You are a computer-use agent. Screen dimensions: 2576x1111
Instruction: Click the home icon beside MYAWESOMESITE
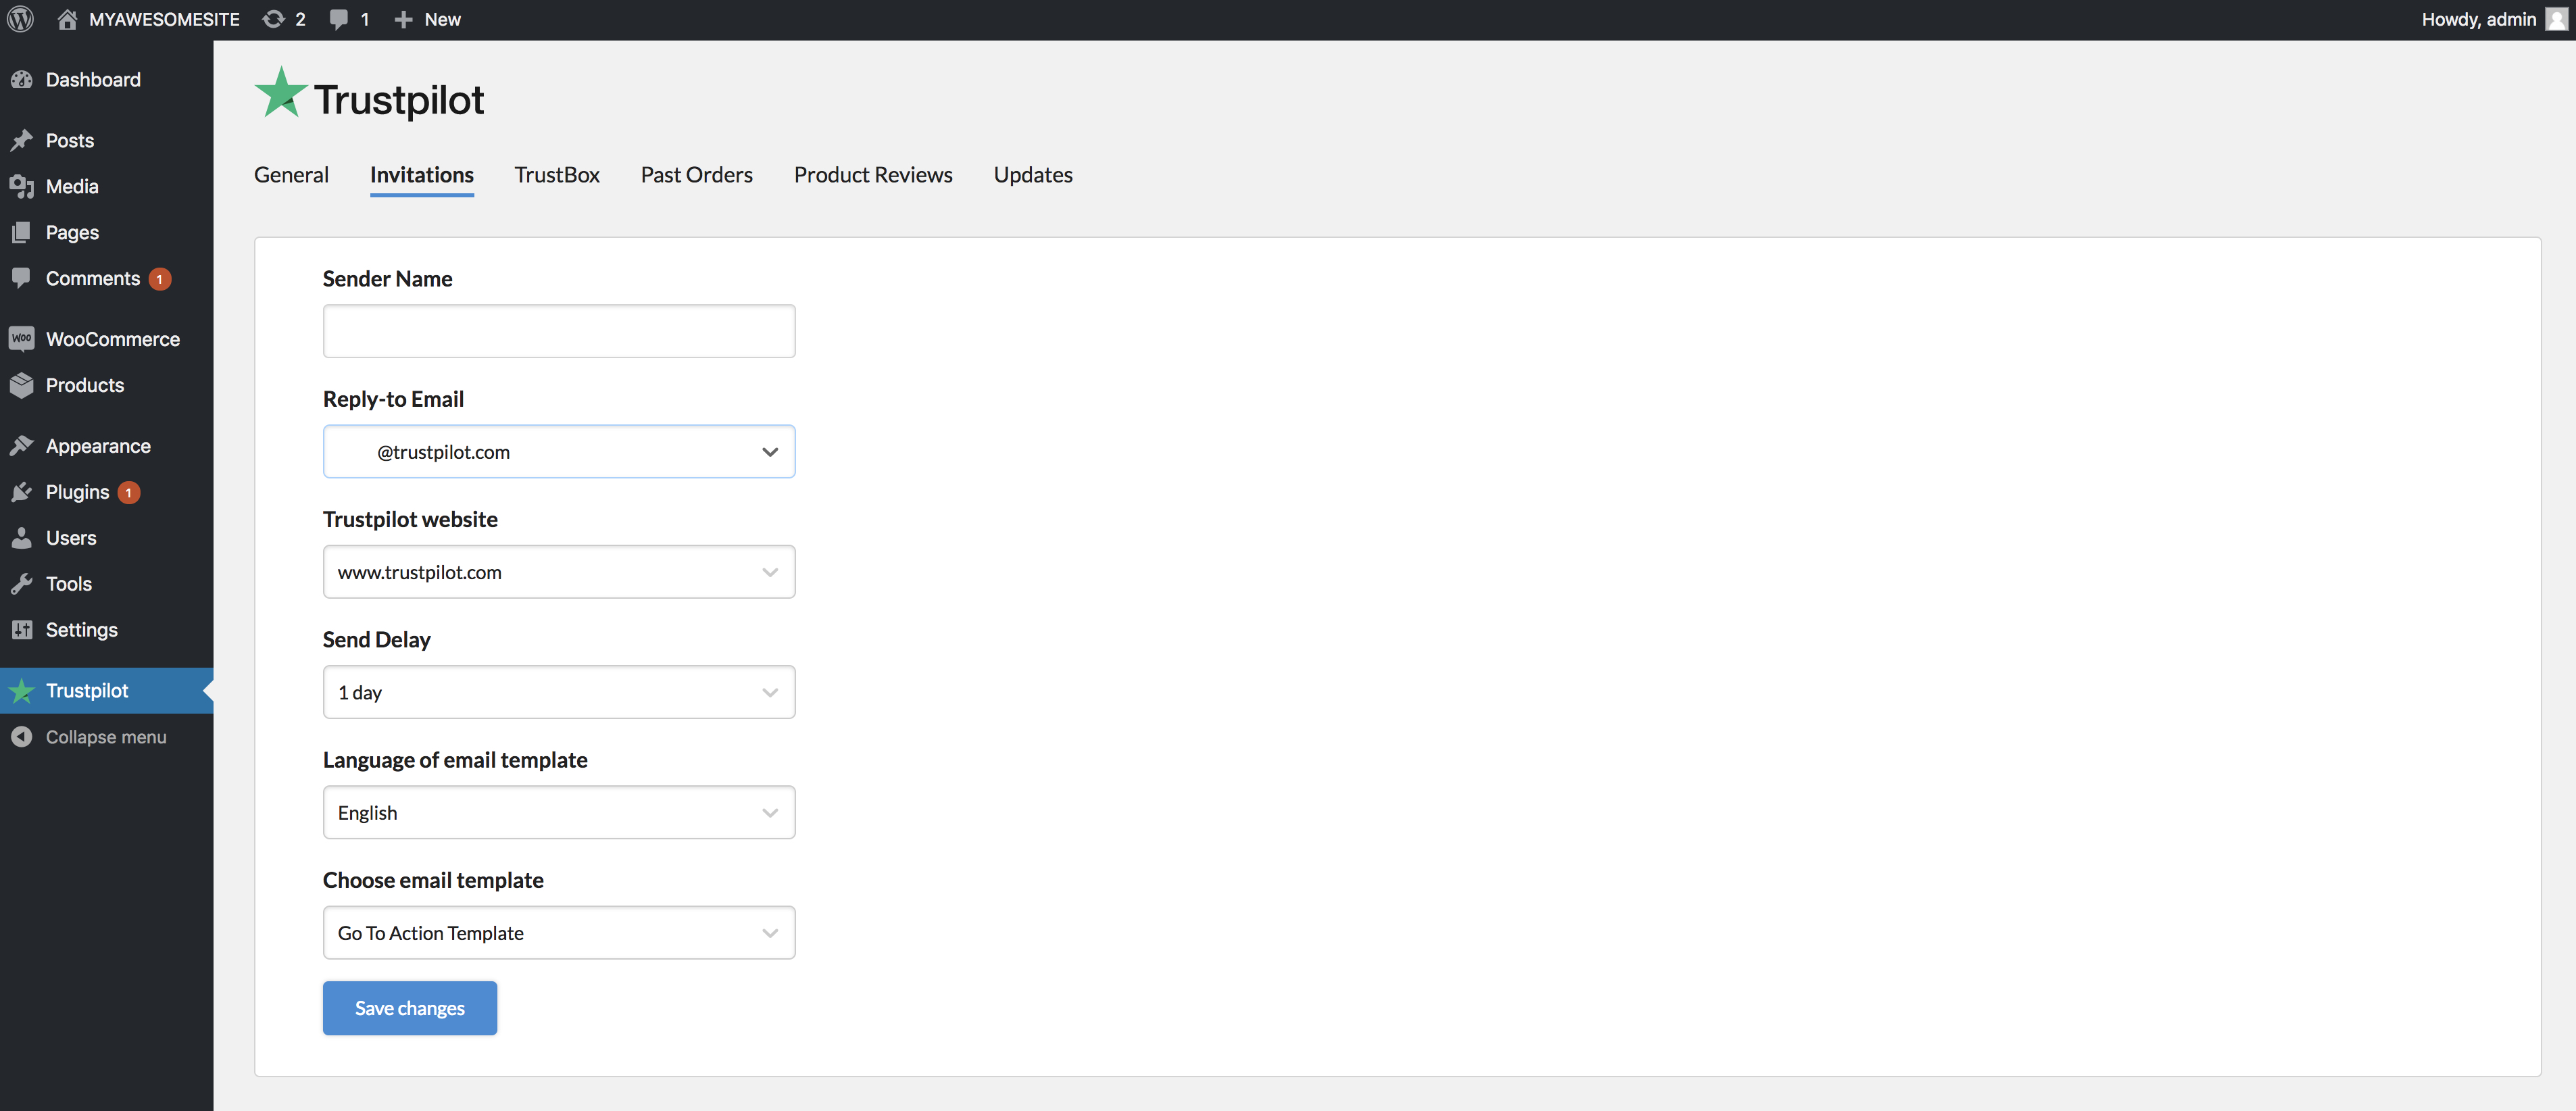tap(67, 19)
